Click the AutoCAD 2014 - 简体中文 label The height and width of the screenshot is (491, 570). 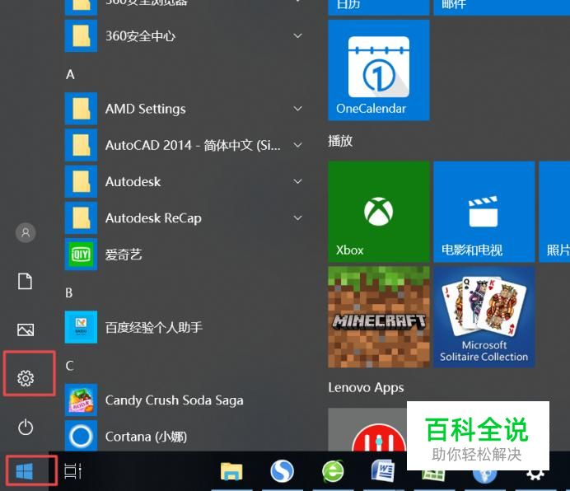193,146
